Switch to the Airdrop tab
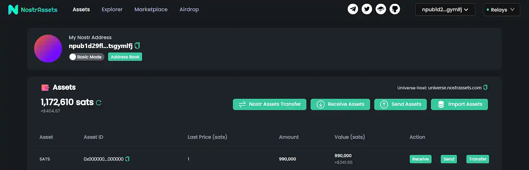This screenshot has height=170, width=529. tap(189, 9)
